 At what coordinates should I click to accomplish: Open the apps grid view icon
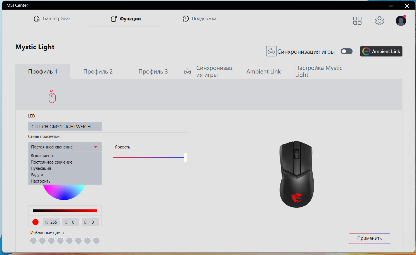(x=357, y=21)
